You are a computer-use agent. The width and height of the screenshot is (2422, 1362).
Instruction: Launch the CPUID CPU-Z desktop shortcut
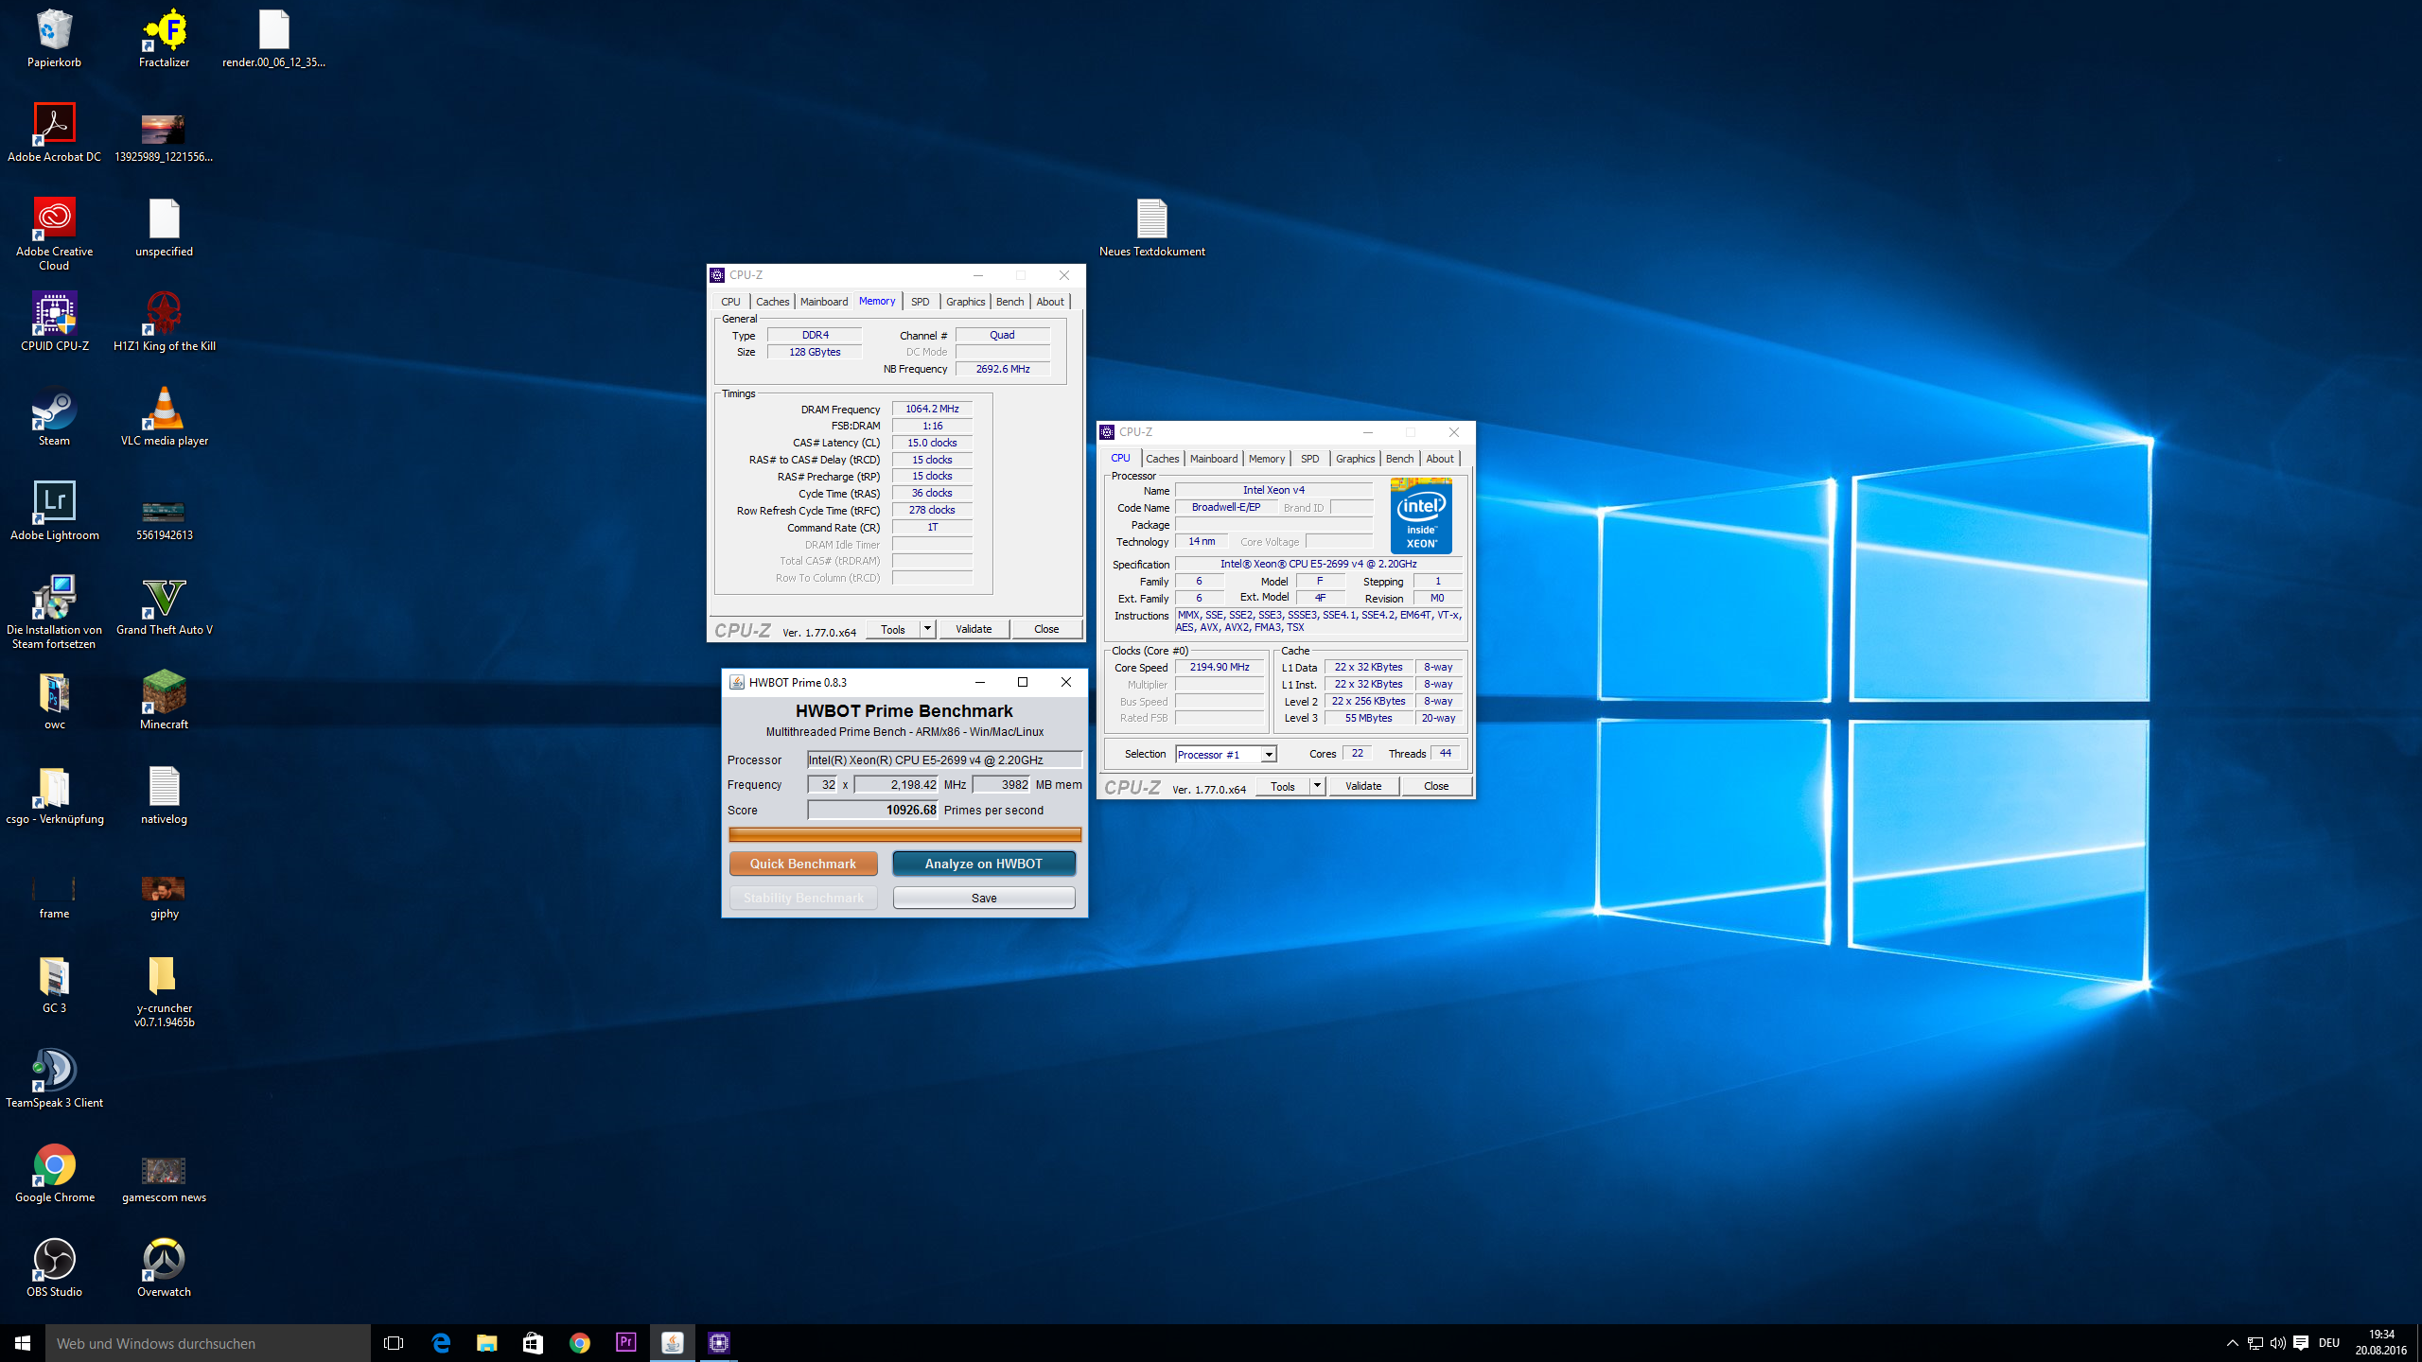pyautogui.click(x=54, y=323)
